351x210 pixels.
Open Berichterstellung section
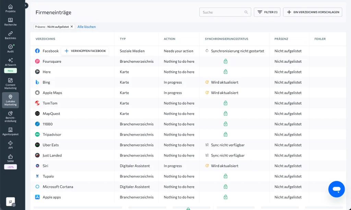click(10, 116)
